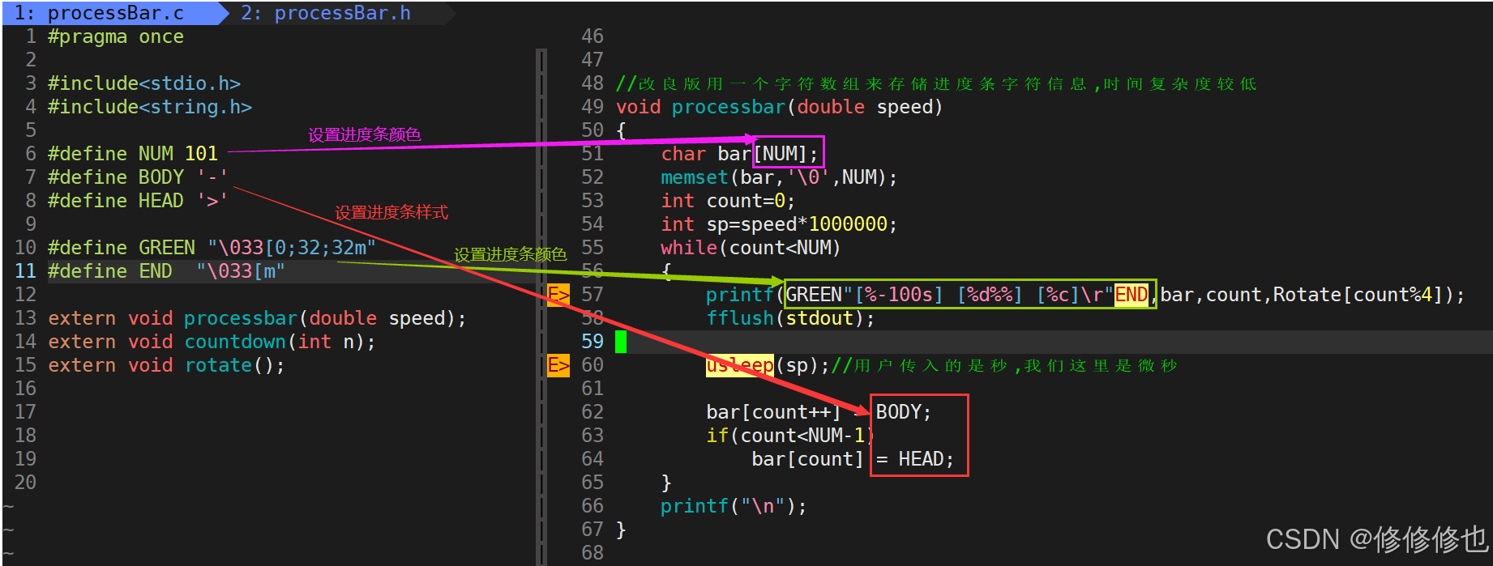This screenshot has width=1493, height=566.
Task: Click 'if(count<NUM-1)' on line 63
Action: (x=790, y=436)
